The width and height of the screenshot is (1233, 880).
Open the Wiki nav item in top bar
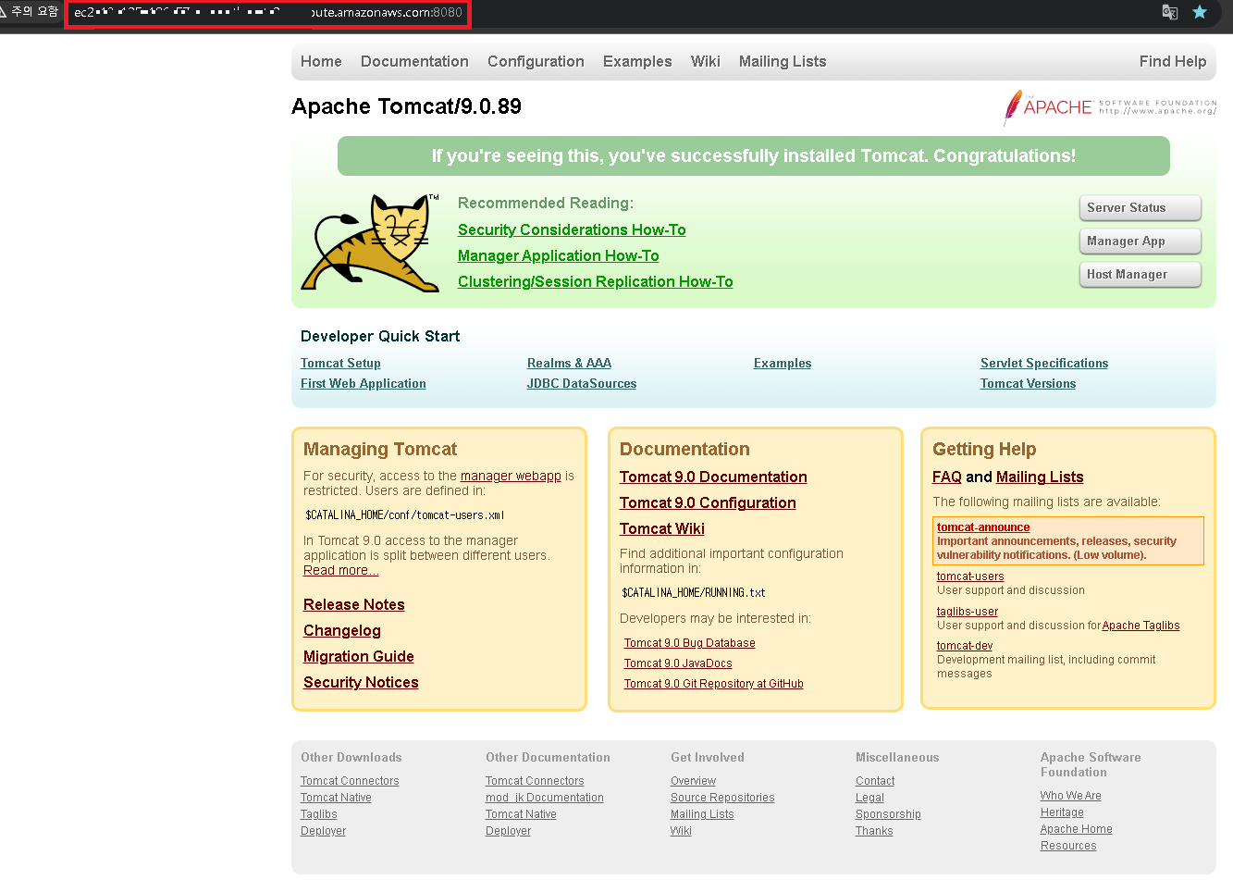tap(705, 61)
